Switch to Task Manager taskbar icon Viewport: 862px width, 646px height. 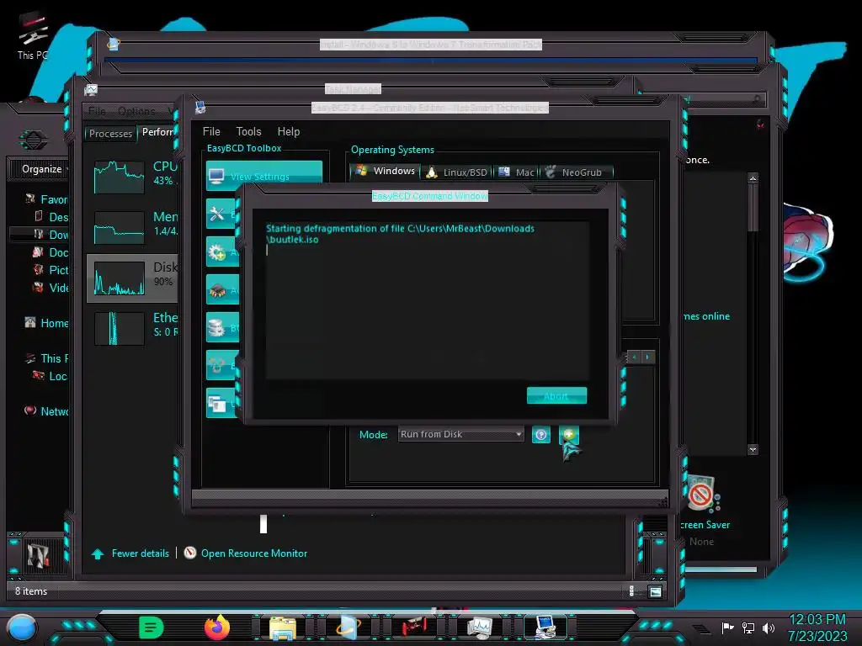coord(480,627)
